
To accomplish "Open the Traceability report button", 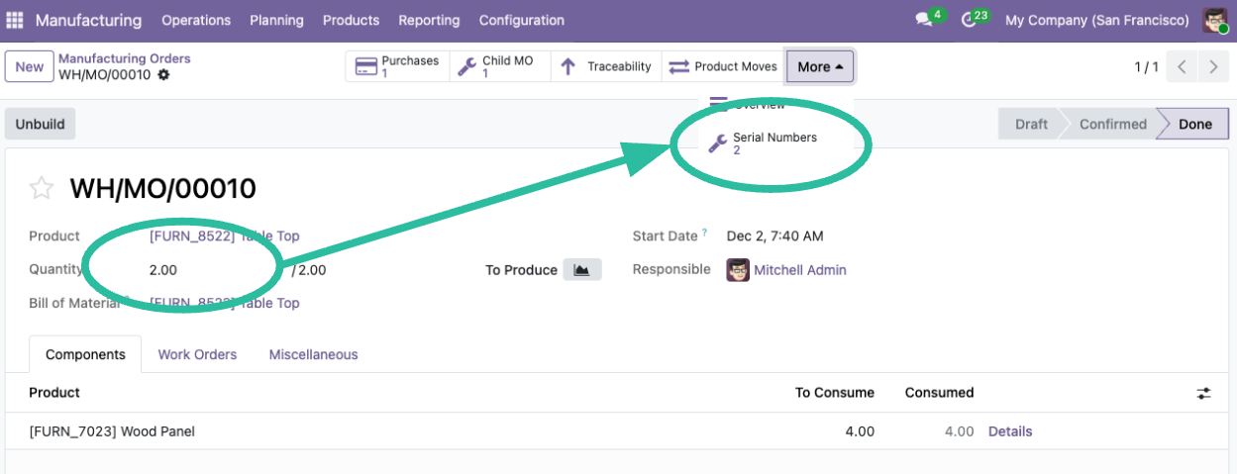I will point(605,67).
